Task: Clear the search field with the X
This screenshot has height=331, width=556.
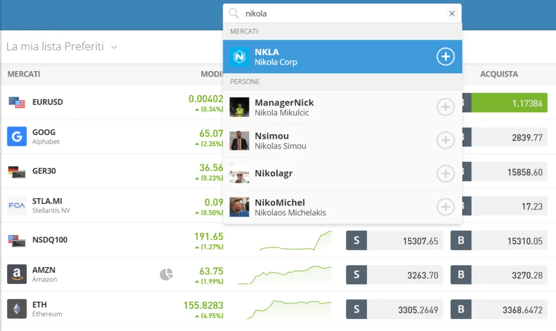Action: tap(452, 14)
